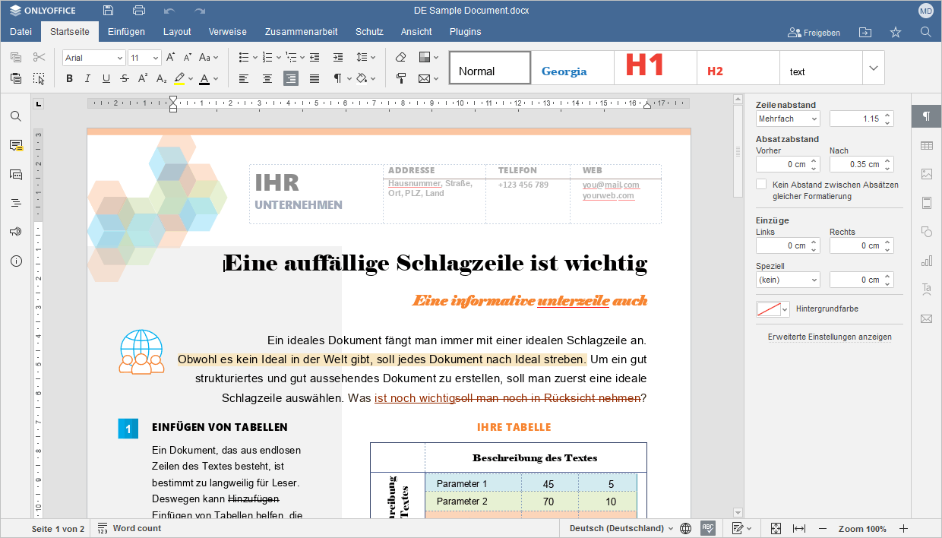This screenshot has width=942, height=538.
Task: Open the Change Case Aa dropdown
Action: (x=209, y=57)
